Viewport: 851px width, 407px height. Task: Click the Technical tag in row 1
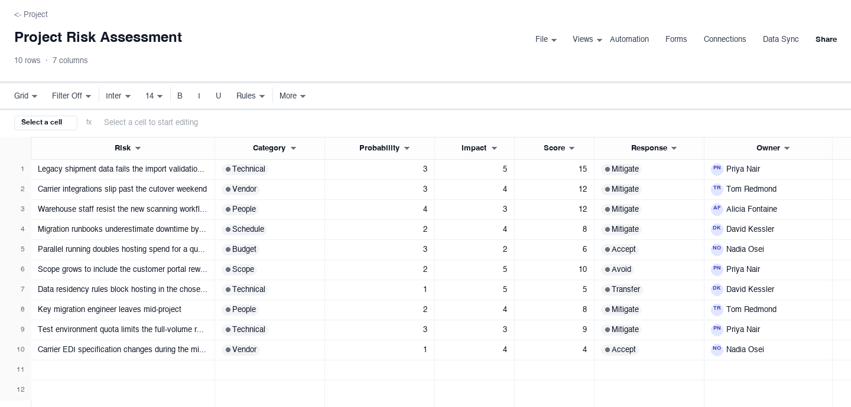pyautogui.click(x=245, y=169)
